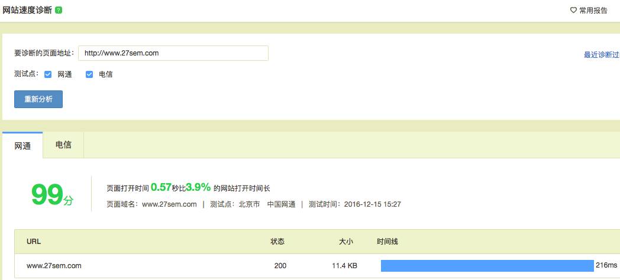Viewport: 620px width, 280px height.
Task: Click www.27sem.com in URL results row
Action: (x=54, y=266)
